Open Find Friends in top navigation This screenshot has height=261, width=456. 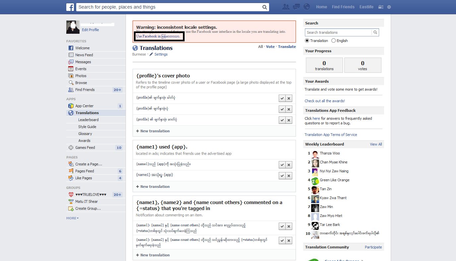[343, 7]
